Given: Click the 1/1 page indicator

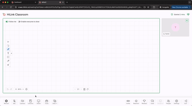Looking at the screenshot, I should pos(78,89).
